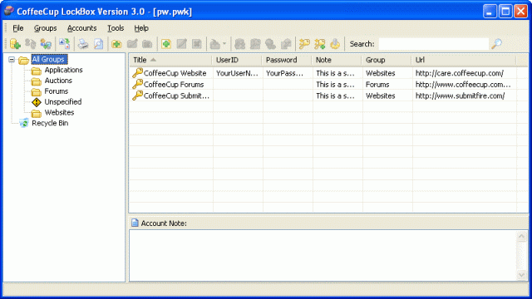Click add account green plus icon

pos(166,44)
